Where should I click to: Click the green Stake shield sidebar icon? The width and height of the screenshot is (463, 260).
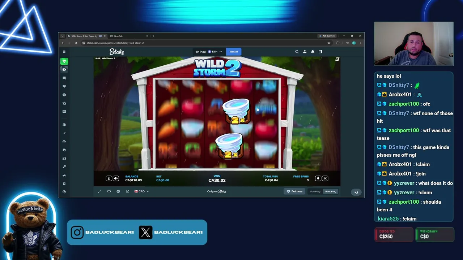click(64, 61)
